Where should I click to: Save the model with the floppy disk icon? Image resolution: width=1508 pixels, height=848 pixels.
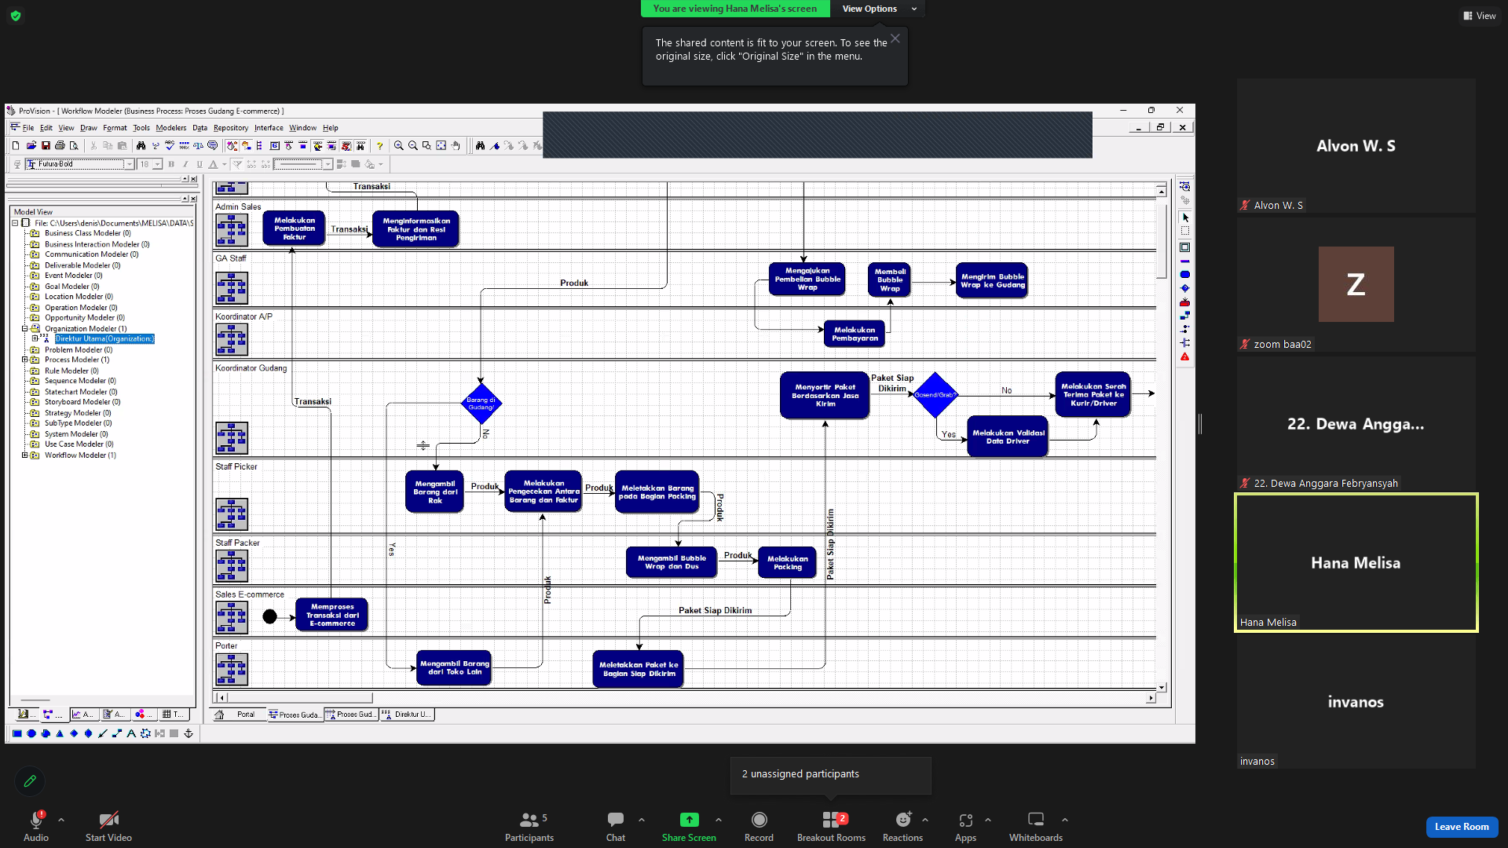[46, 146]
